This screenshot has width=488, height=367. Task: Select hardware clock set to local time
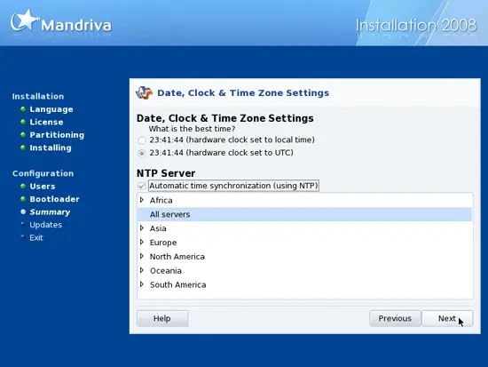[x=142, y=140]
